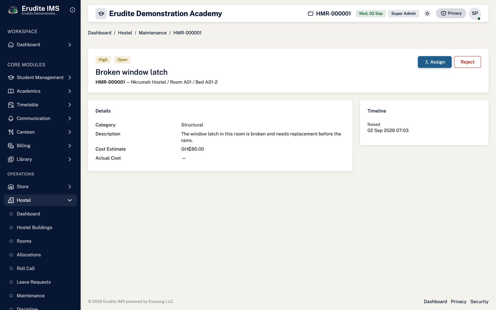
Task: Click the Super Admin role badge
Action: [x=404, y=14]
